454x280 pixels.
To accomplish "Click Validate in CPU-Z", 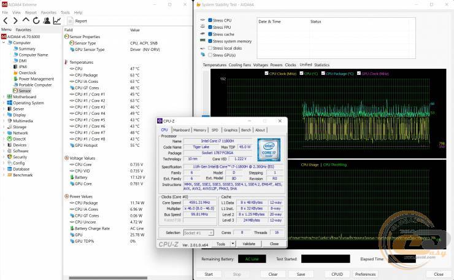I will (x=248, y=244).
